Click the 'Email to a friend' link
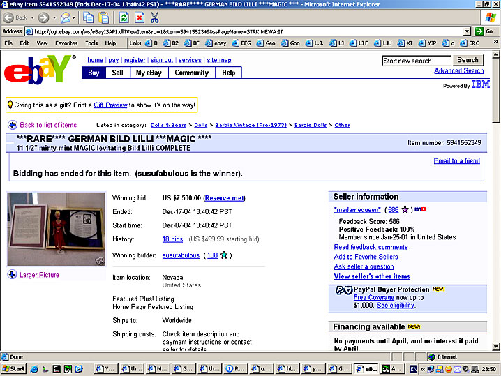This screenshot has width=501, height=376. (456, 160)
